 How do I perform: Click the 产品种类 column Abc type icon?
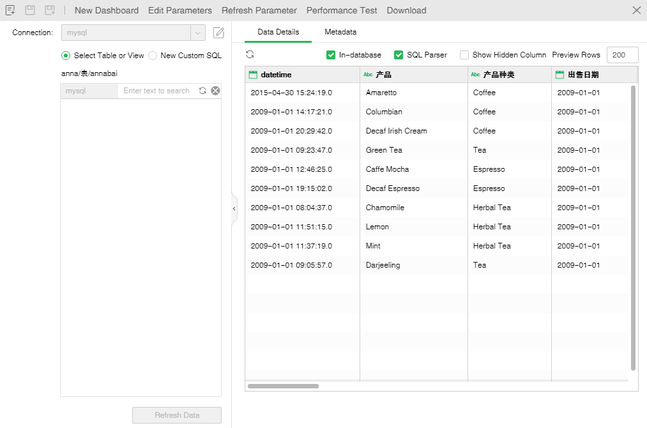tap(475, 75)
